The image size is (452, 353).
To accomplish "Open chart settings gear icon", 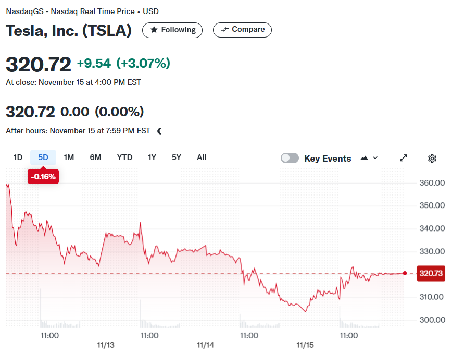I will click(x=432, y=158).
